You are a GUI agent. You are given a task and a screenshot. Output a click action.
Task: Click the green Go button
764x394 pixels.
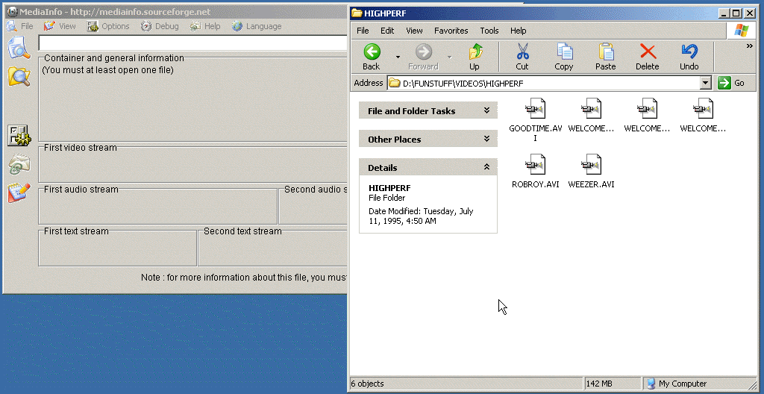pos(731,83)
